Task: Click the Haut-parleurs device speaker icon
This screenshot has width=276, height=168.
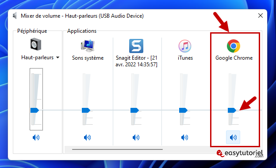Action: click(36, 44)
